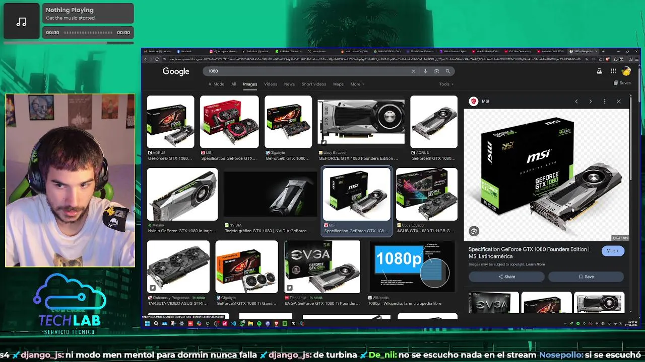
Task: Click the Save button in preview
Action: pos(586,277)
